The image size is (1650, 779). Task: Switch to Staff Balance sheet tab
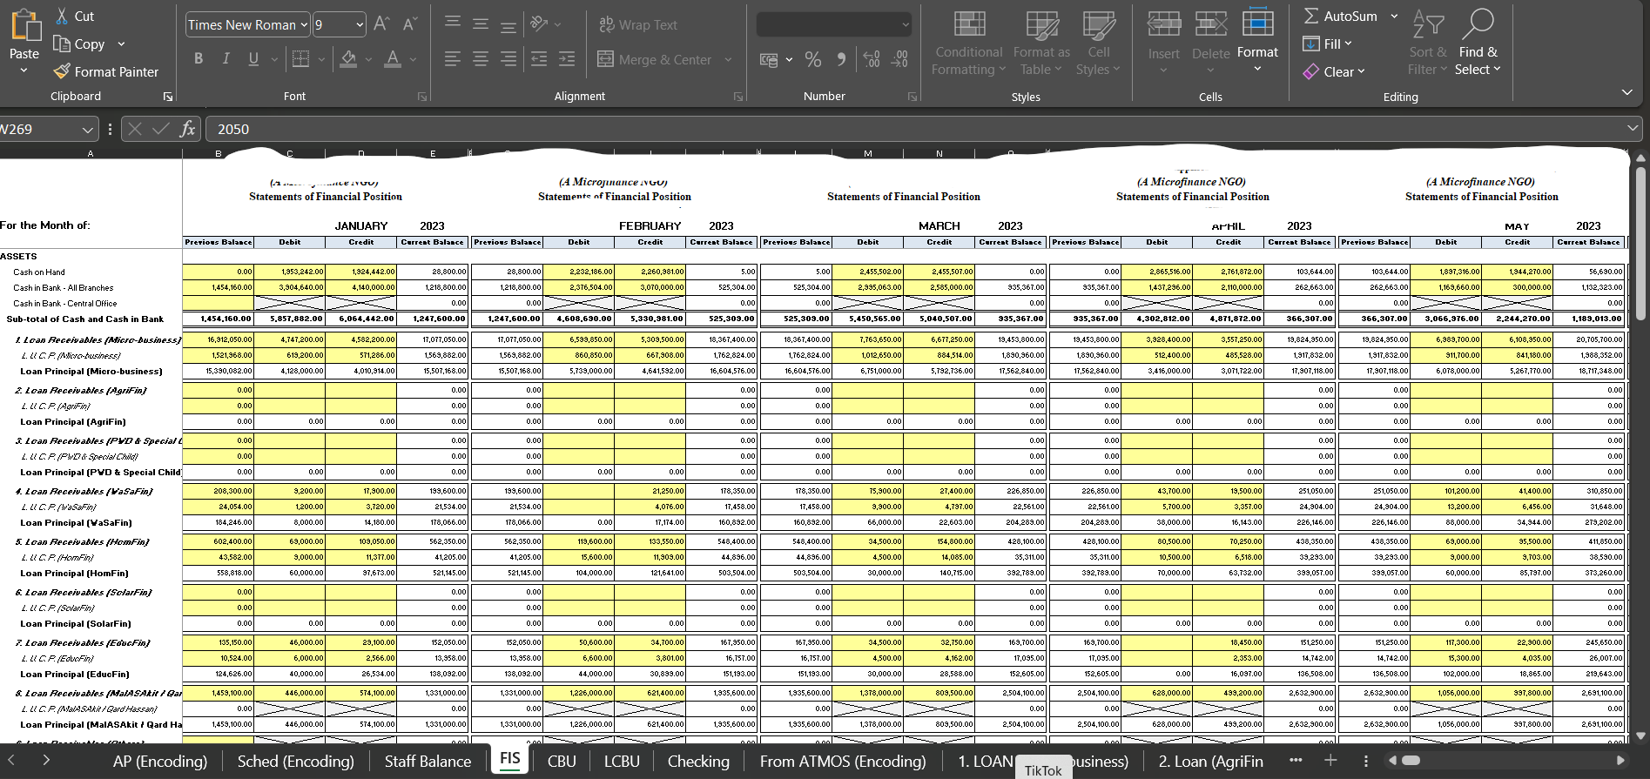(428, 762)
